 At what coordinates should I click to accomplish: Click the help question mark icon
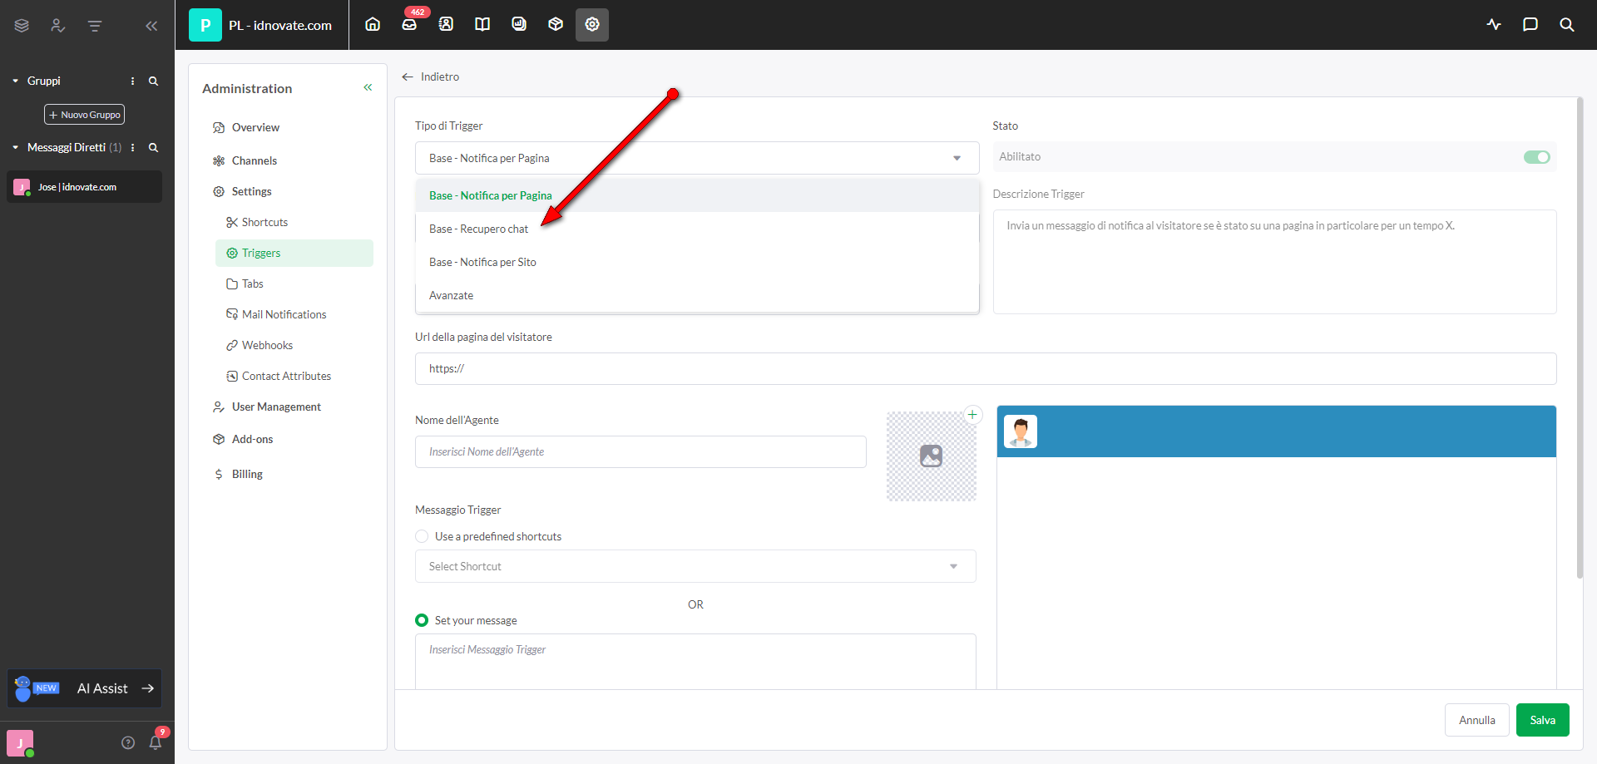point(128,742)
